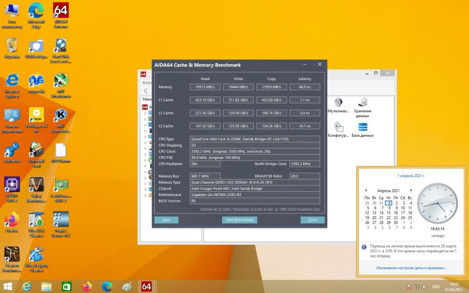Open Конфигурация icon in AIDA64 window
The image size is (469, 293).
pyautogui.click(x=338, y=130)
